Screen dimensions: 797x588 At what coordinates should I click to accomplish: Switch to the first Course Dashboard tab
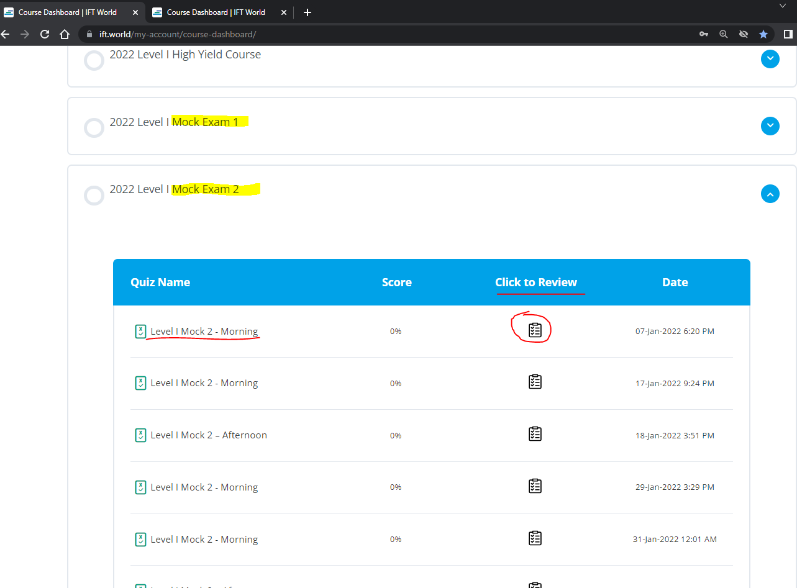71,12
